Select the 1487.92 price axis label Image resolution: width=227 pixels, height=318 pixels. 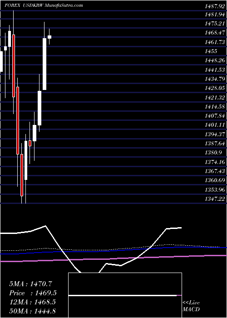click(215, 6)
